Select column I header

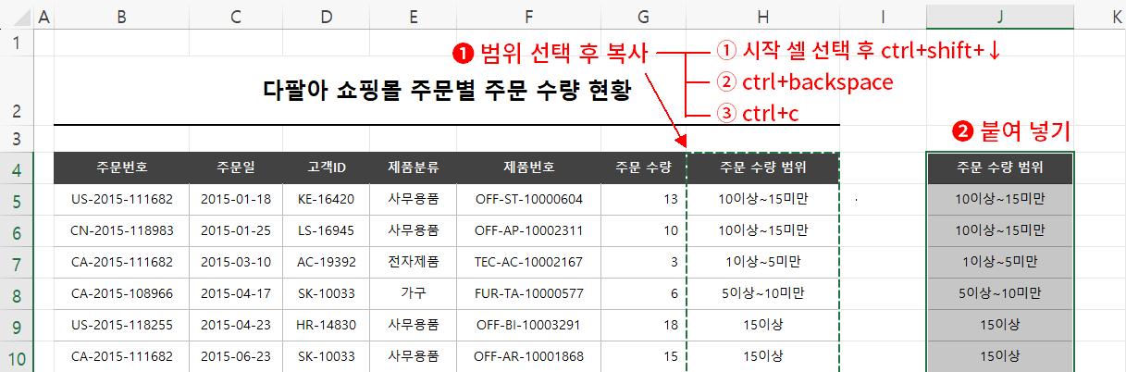click(x=883, y=15)
